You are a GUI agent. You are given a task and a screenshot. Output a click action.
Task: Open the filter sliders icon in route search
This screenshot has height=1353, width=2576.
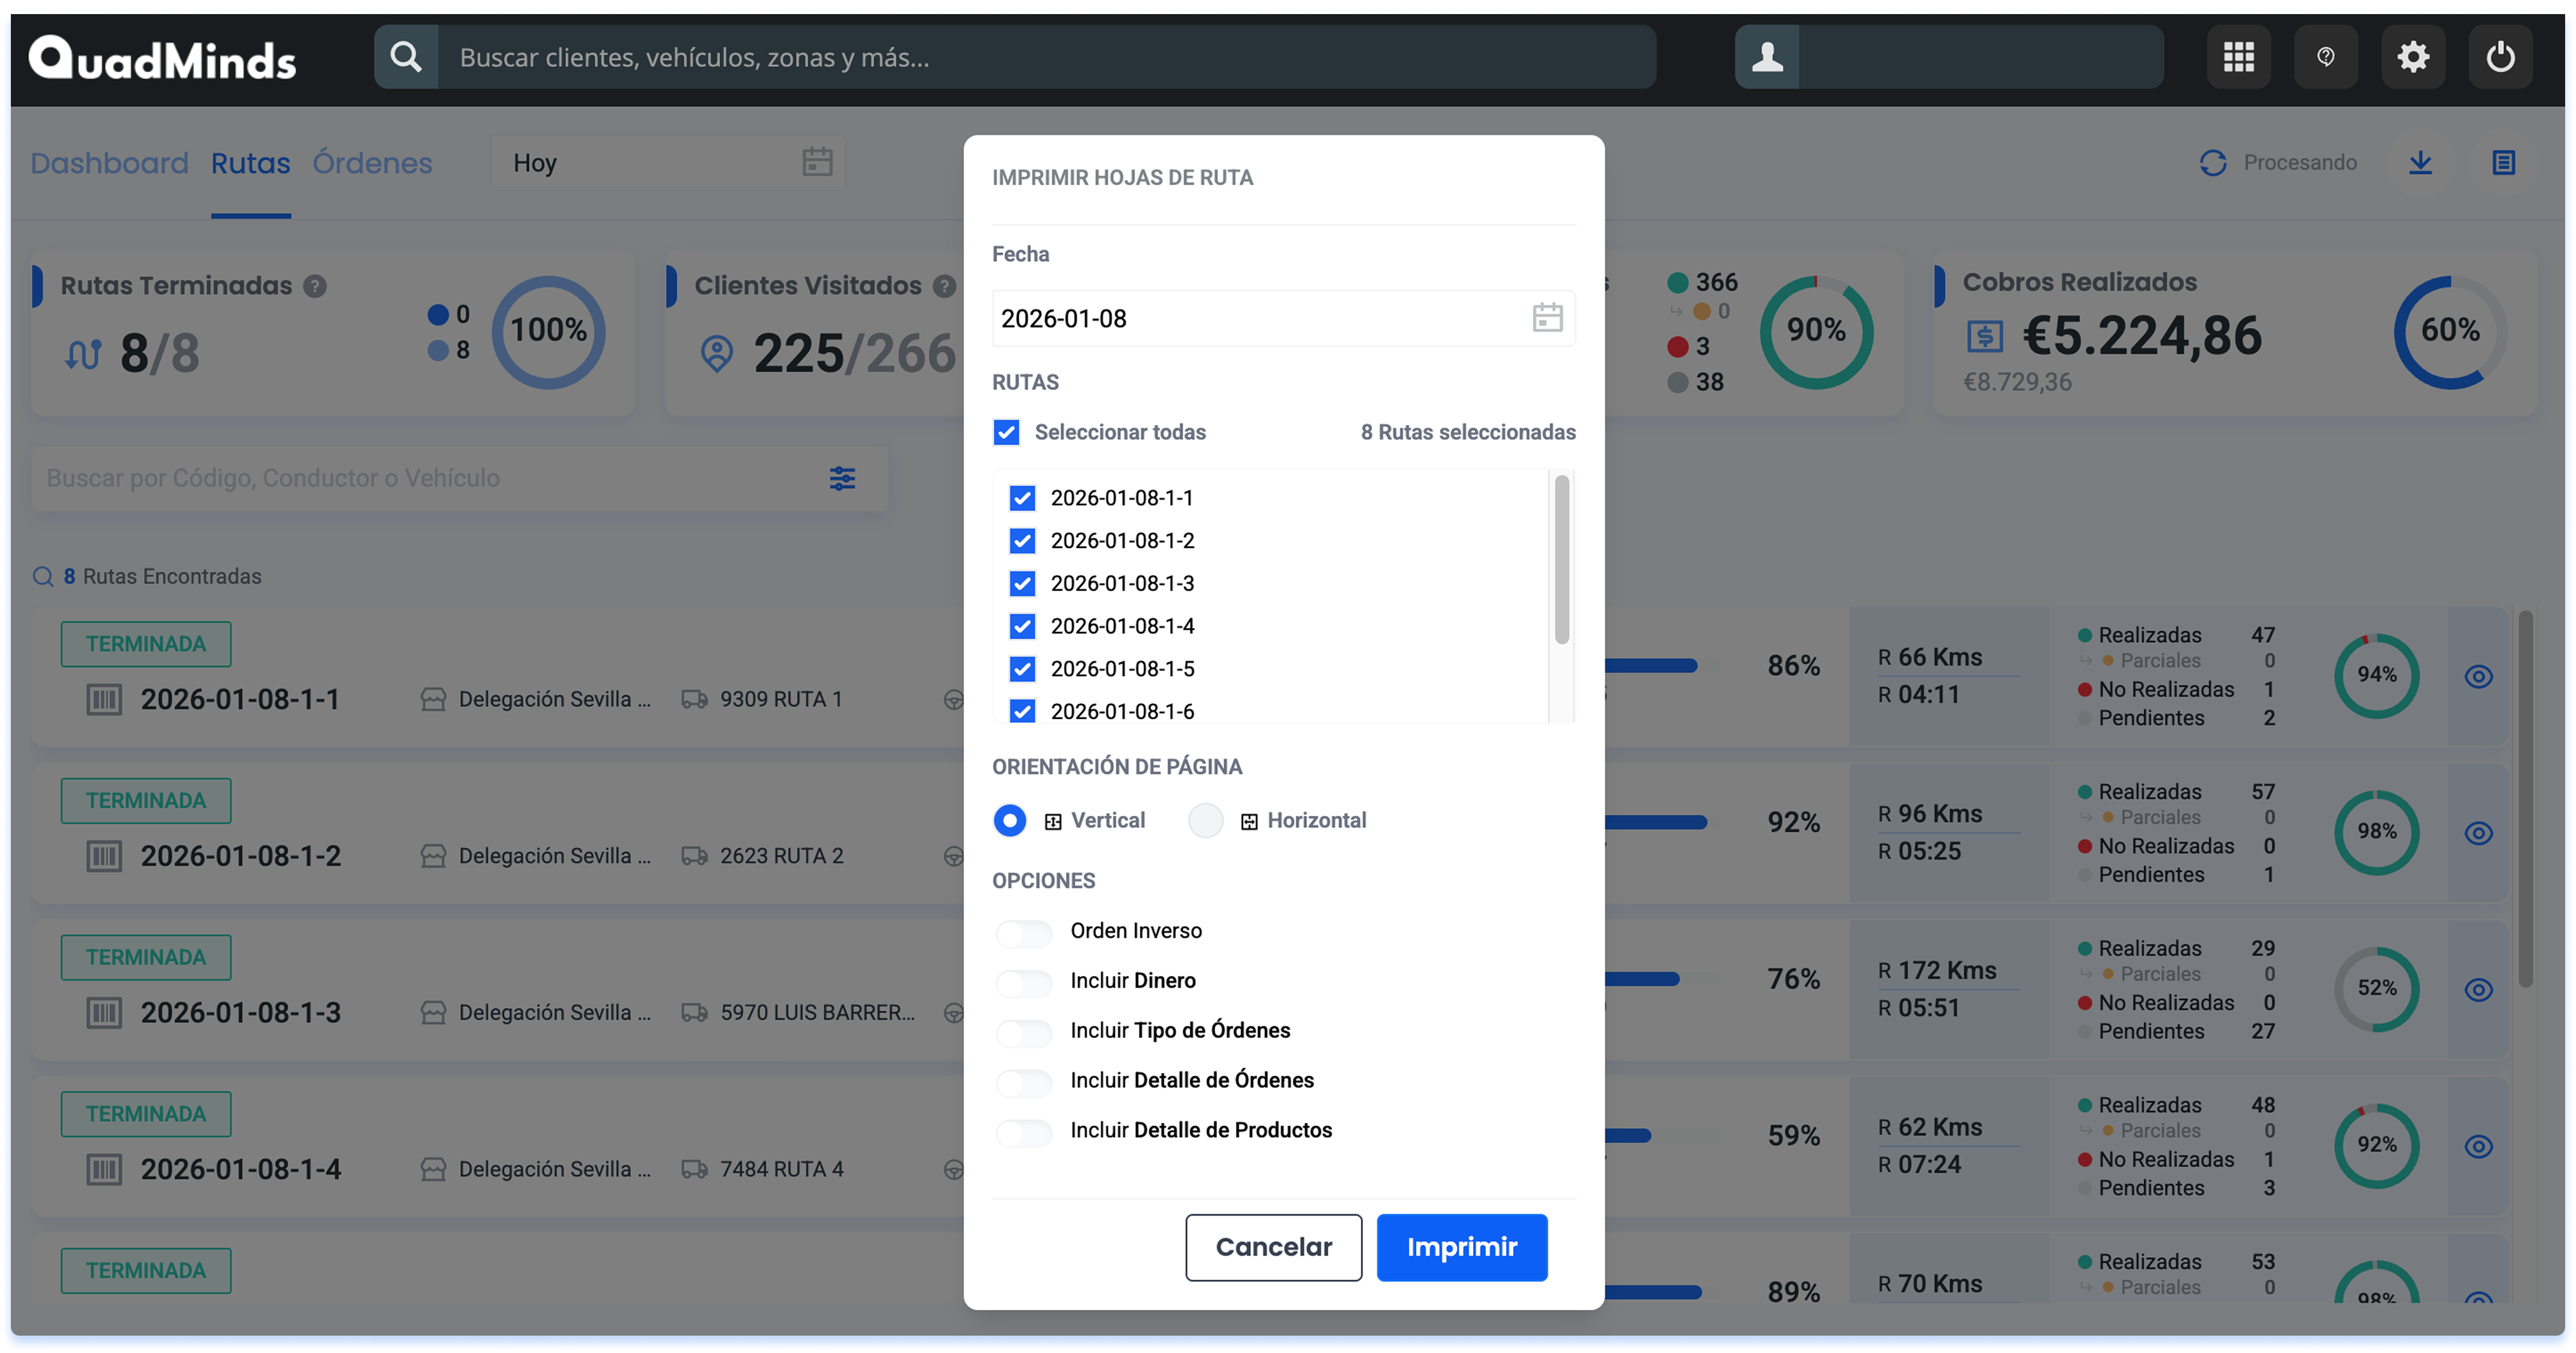842,478
